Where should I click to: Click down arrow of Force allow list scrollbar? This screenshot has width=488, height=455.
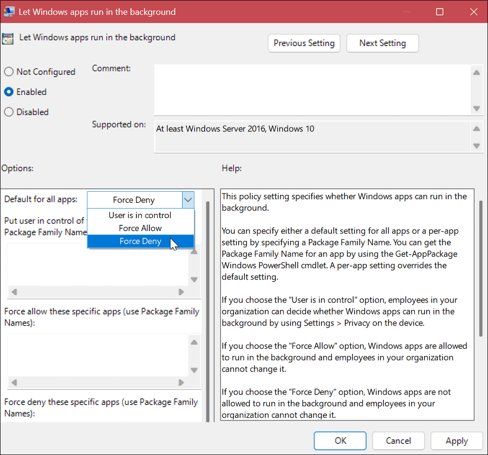[194, 370]
